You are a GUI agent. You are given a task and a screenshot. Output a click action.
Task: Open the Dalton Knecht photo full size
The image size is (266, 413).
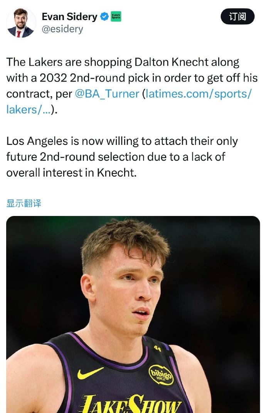pyautogui.click(x=133, y=294)
